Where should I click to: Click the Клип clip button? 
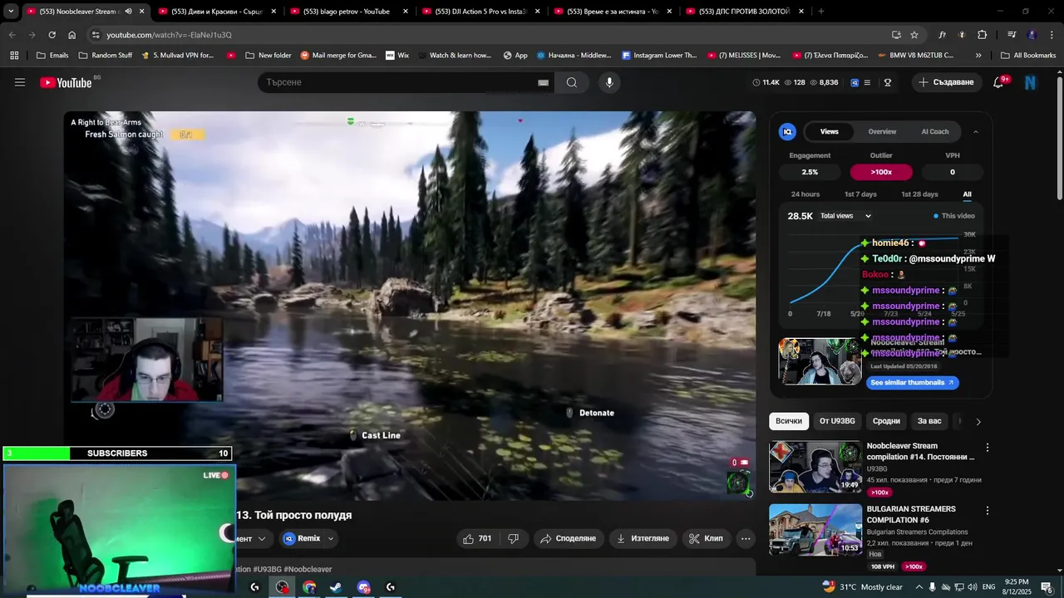(707, 538)
